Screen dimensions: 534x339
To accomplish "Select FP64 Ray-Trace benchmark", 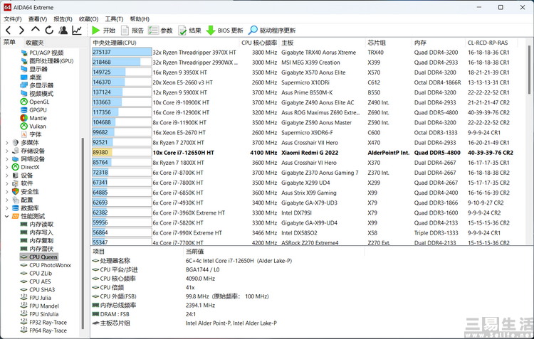I will (x=43, y=330).
